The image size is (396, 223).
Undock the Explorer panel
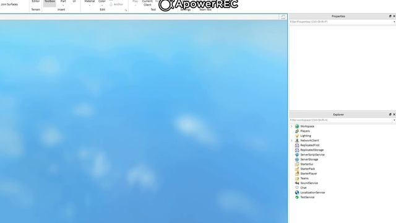(x=390, y=115)
